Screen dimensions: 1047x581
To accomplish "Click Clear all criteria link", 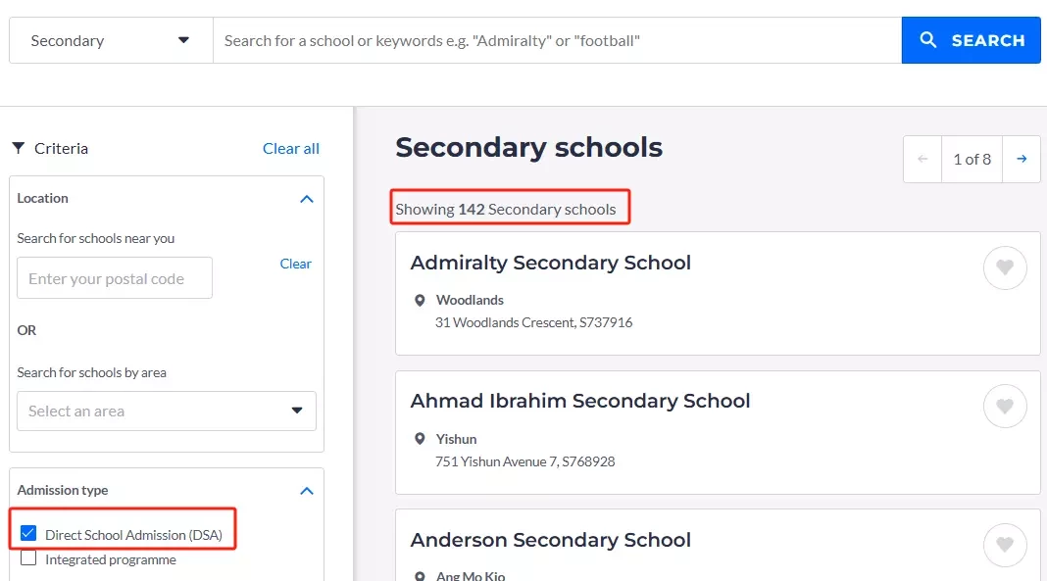I will click(291, 149).
